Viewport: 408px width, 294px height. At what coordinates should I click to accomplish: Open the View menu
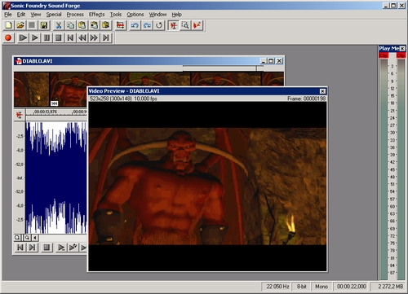[x=36, y=15]
